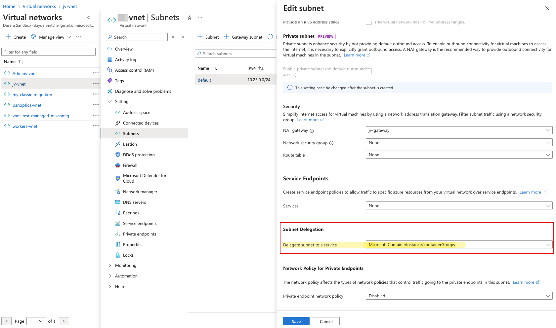The image size is (556, 328).
Task: Click Create virtual network
Action: tap(16, 37)
